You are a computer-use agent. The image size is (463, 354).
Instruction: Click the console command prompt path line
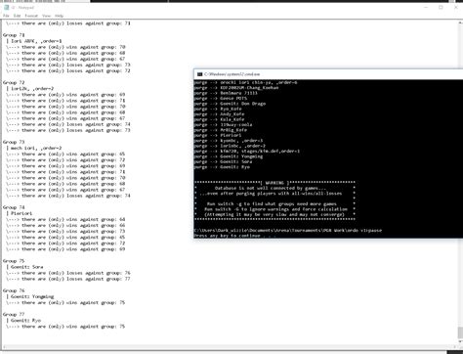[x=288, y=230]
